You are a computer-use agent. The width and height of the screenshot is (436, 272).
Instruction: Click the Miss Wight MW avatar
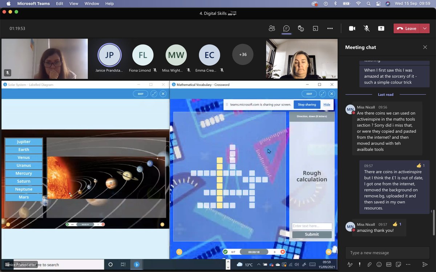[x=176, y=55]
